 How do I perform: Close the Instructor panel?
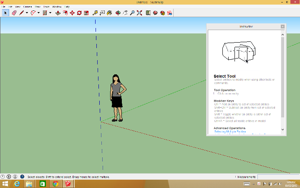[x=282, y=26]
